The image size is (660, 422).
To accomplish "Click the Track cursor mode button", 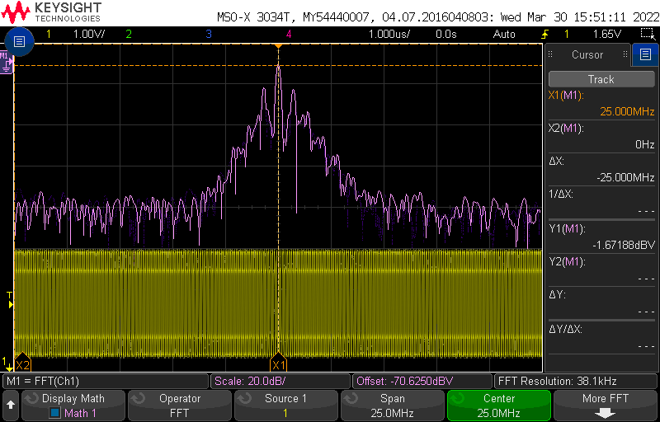I will [601, 79].
